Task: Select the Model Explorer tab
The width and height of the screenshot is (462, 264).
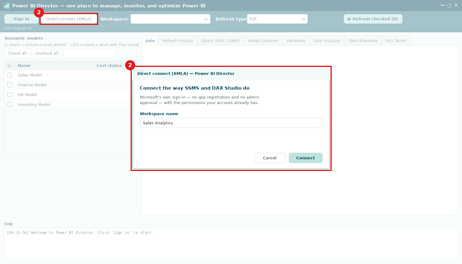Action: click(263, 41)
